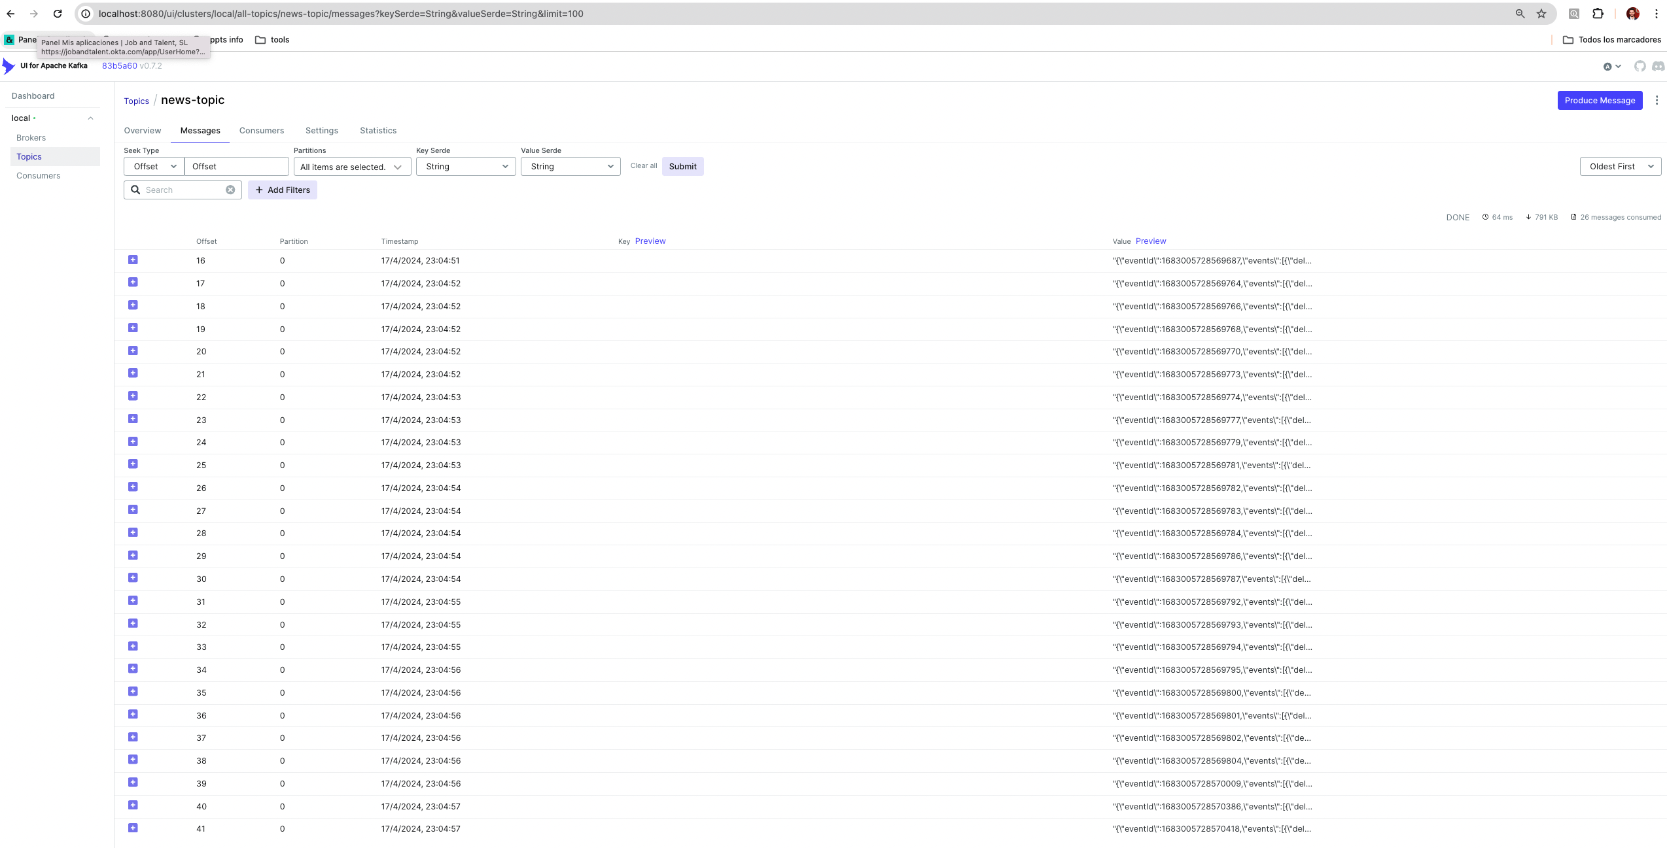This screenshot has height=848, width=1667.
Task: Click the zoom magnifier icon in address bar
Action: [x=1520, y=14]
